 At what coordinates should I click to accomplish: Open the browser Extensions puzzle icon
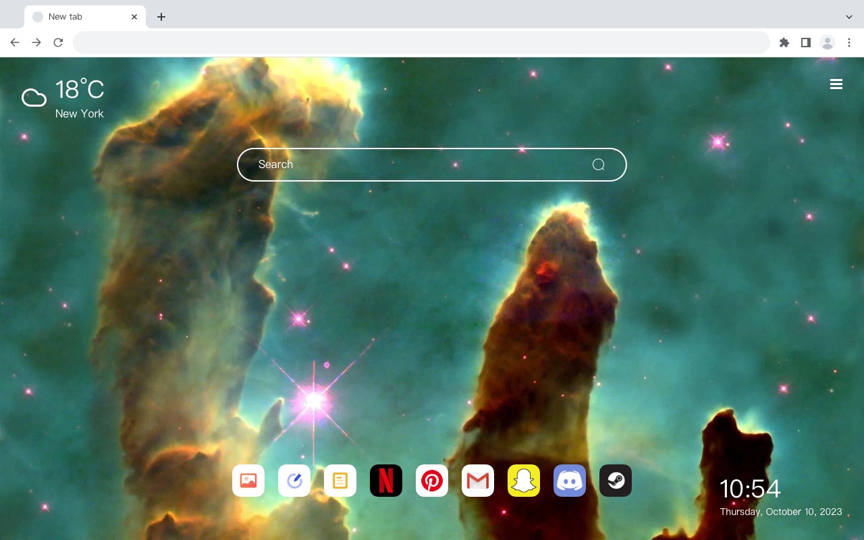coord(784,43)
